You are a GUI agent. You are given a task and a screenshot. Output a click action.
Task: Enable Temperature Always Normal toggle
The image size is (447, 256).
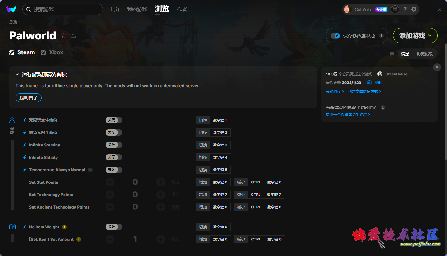(x=114, y=170)
